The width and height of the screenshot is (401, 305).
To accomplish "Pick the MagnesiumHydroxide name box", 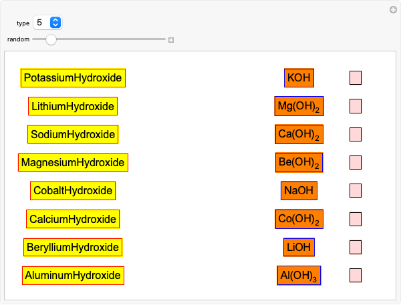I will pos(73,162).
